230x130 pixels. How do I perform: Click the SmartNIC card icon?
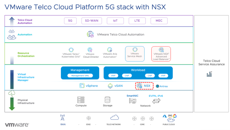click(x=132, y=101)
